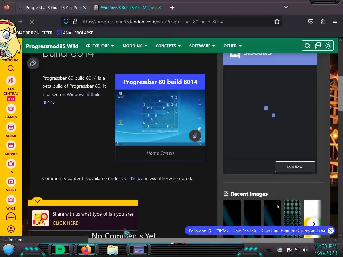Open TV in the Fandom sidebar
Image resolution: width=343 pixels, height=257 pixels.
click(11, 167)
